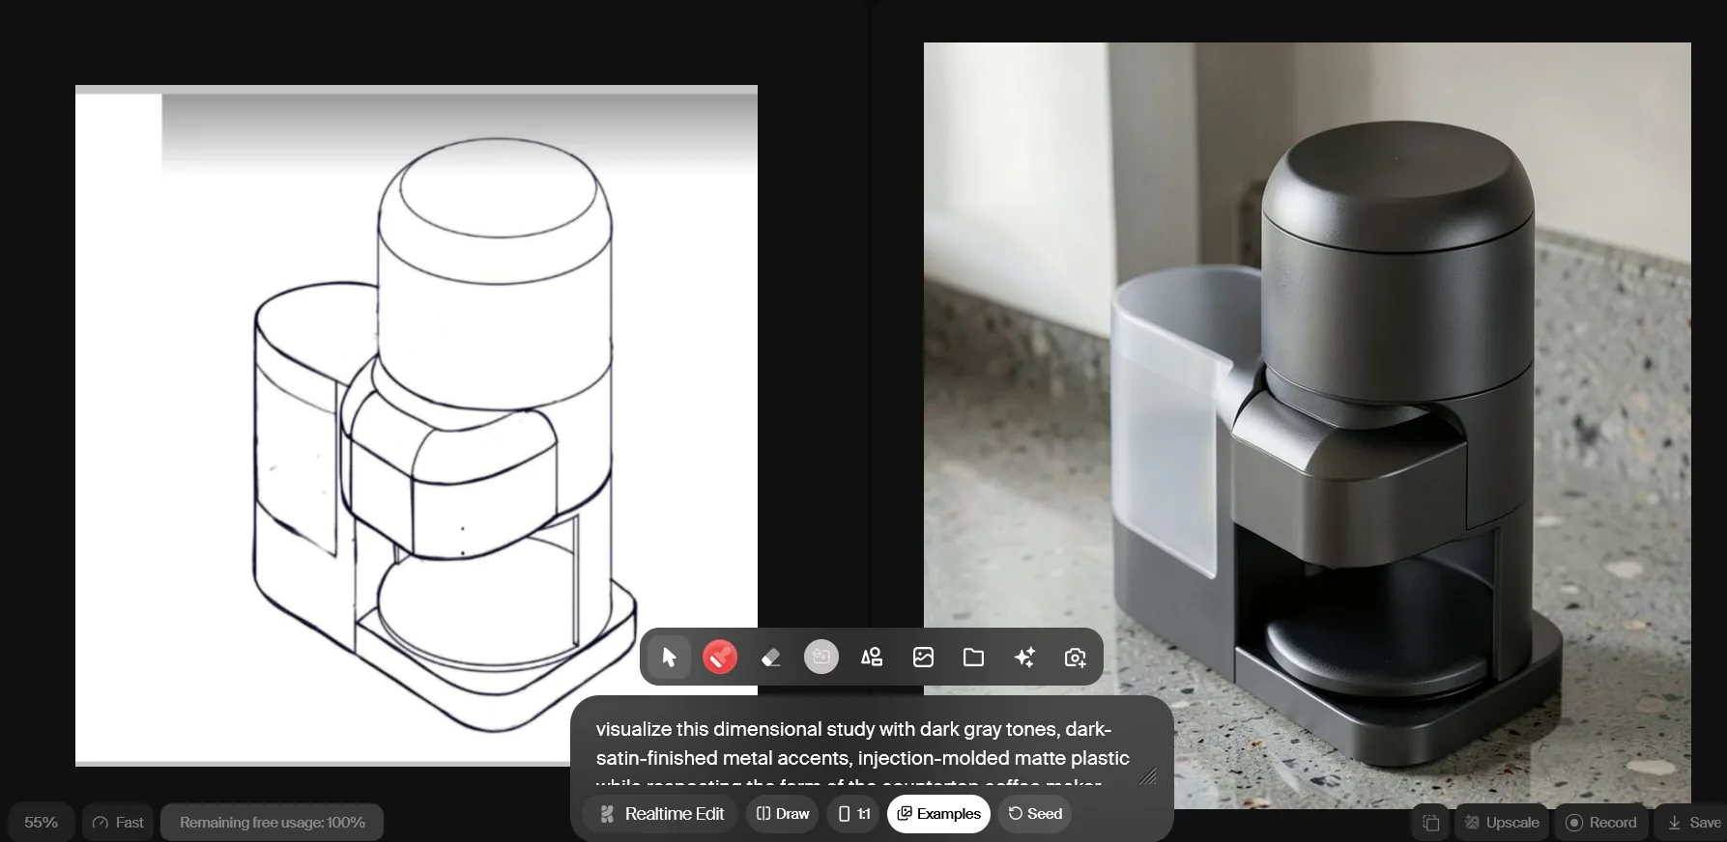Viewport: 1727px width, 842px height.
Task: Click the prompt text field
Action: 863,754
